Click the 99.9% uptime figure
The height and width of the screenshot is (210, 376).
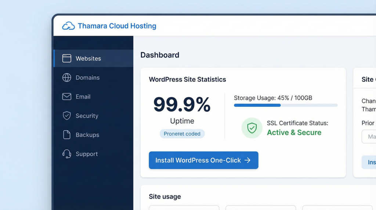point(182,104)
